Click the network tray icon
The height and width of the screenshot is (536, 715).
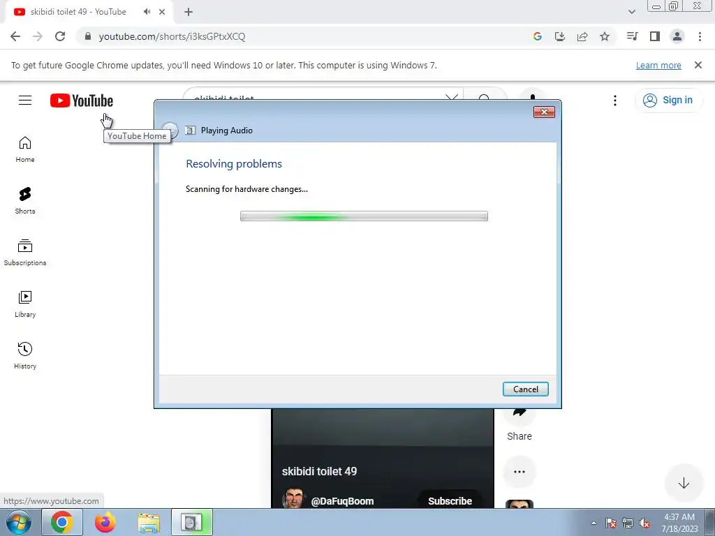click(628, 523)
